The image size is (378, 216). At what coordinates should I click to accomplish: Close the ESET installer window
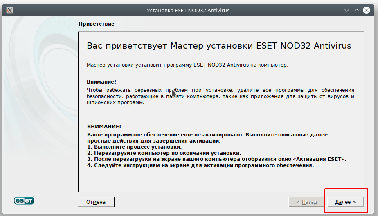pos(367,10)
